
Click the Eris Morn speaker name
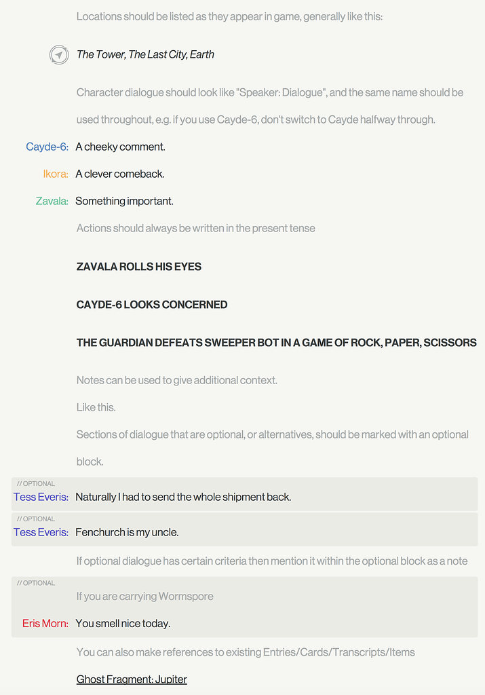[x=45, y=623]
